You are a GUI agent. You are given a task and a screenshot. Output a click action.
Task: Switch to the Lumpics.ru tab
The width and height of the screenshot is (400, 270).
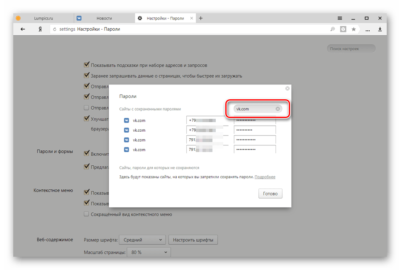(44, 18)
